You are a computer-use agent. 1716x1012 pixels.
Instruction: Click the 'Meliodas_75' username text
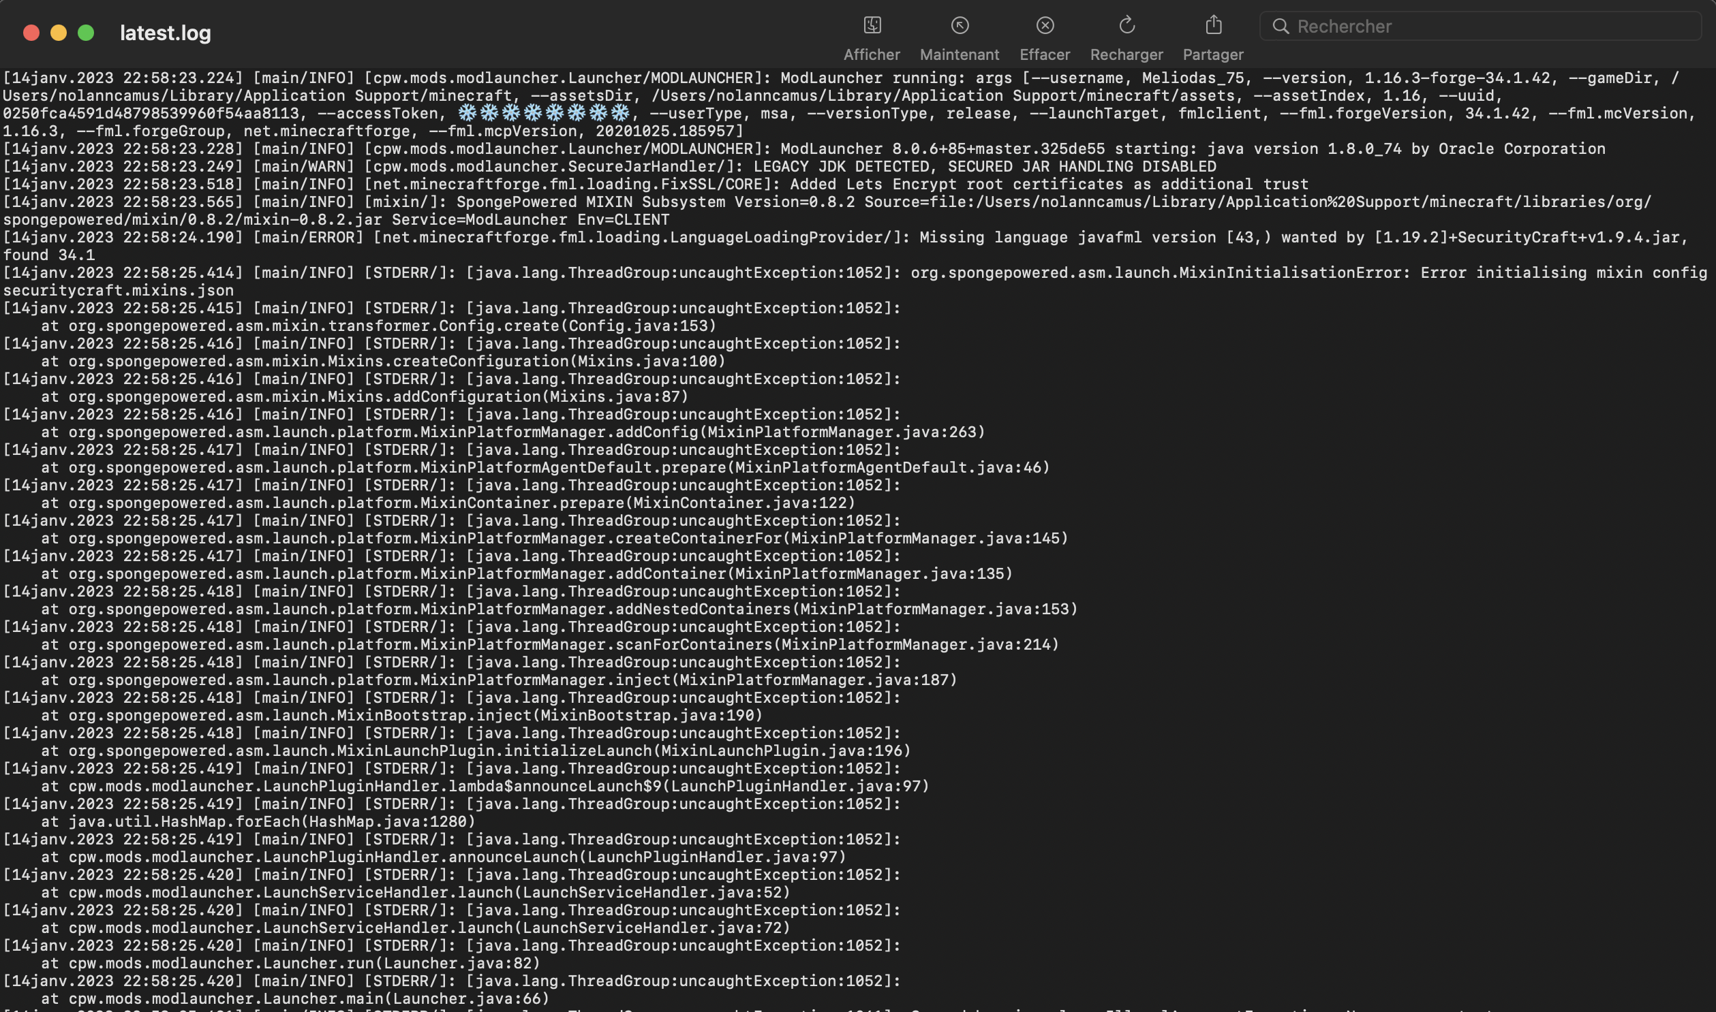[1193, 78]
